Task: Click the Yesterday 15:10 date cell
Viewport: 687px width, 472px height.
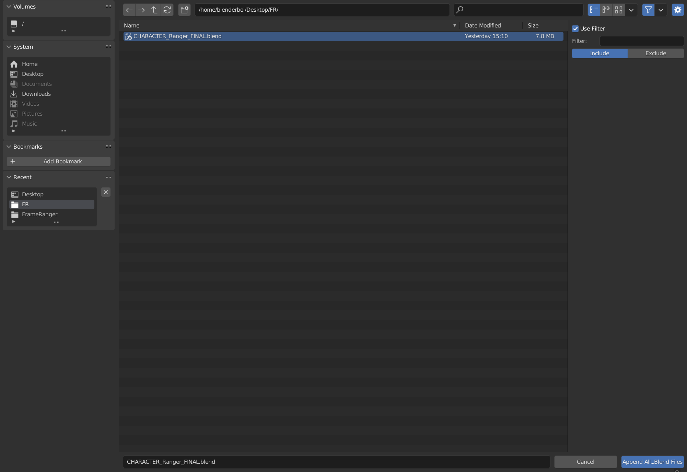Action: click(x=486, y=36)
